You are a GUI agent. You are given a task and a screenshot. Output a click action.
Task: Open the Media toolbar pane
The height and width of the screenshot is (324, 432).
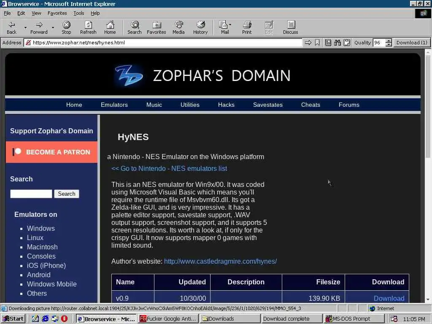[x=178, y=27]
